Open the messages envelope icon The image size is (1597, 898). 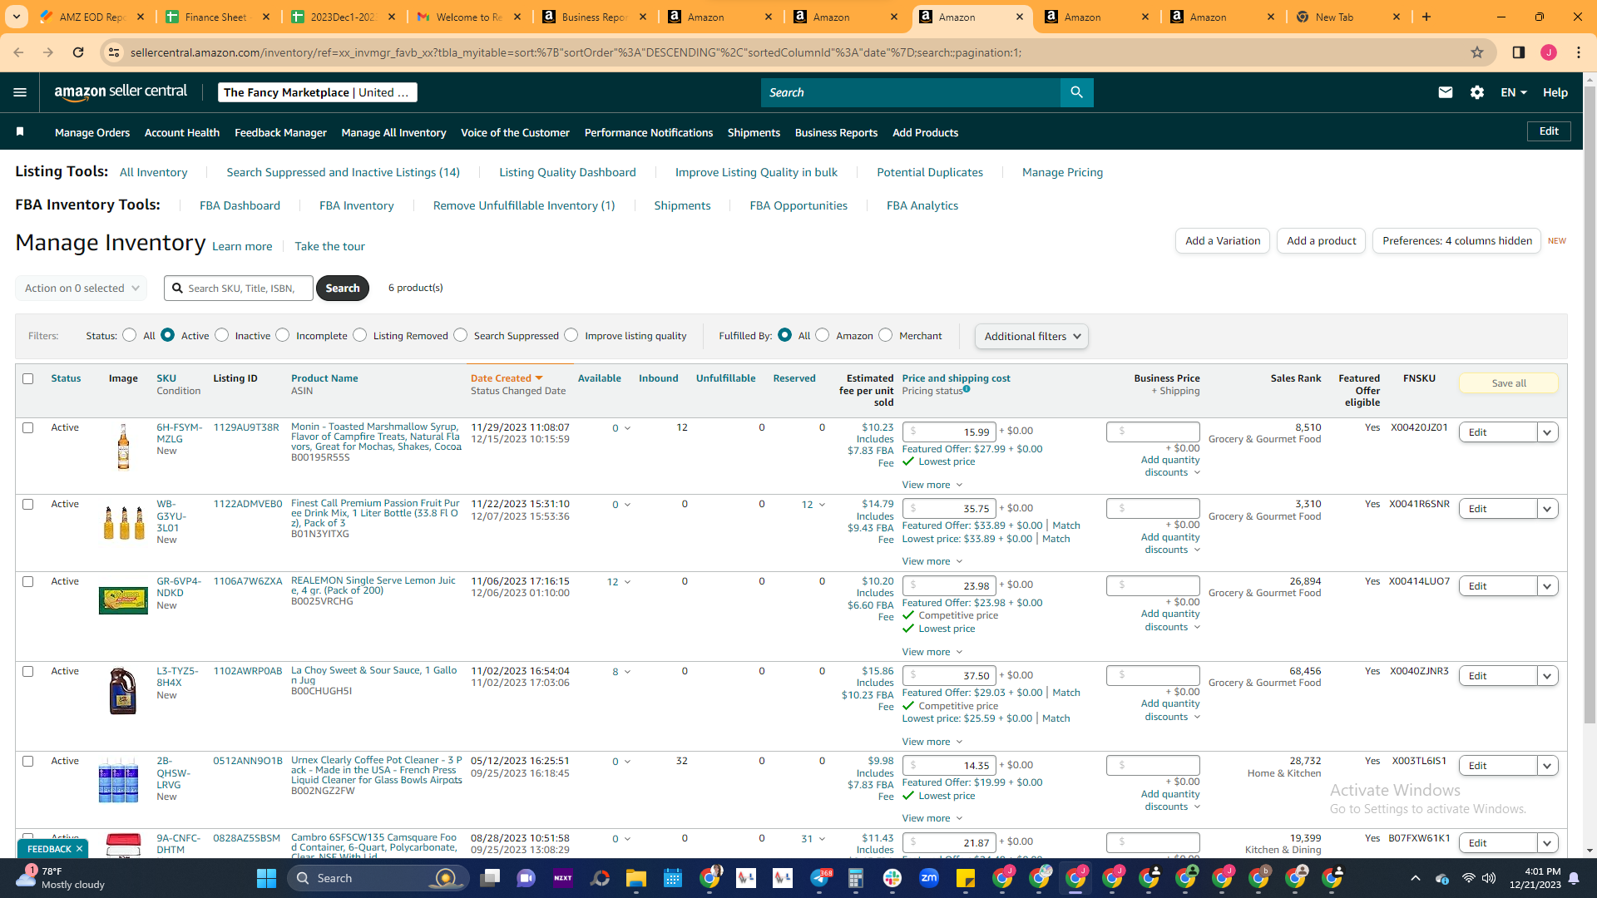(1446, 92)
